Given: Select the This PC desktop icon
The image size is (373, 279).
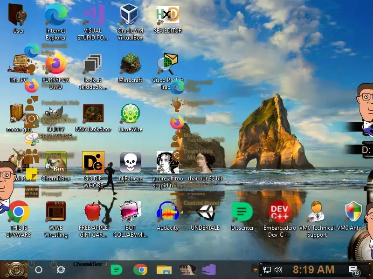Looking at the screenshot, I should [x=19, y=68].
